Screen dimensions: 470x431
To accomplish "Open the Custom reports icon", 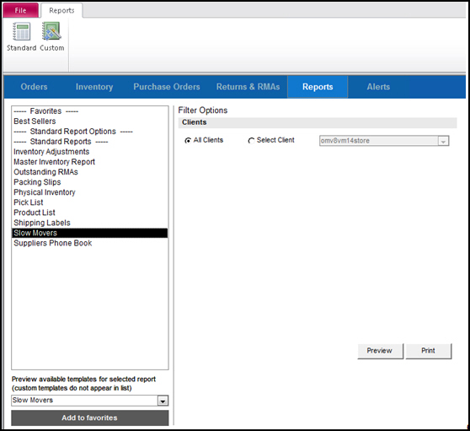I will [x=52, y=36].
